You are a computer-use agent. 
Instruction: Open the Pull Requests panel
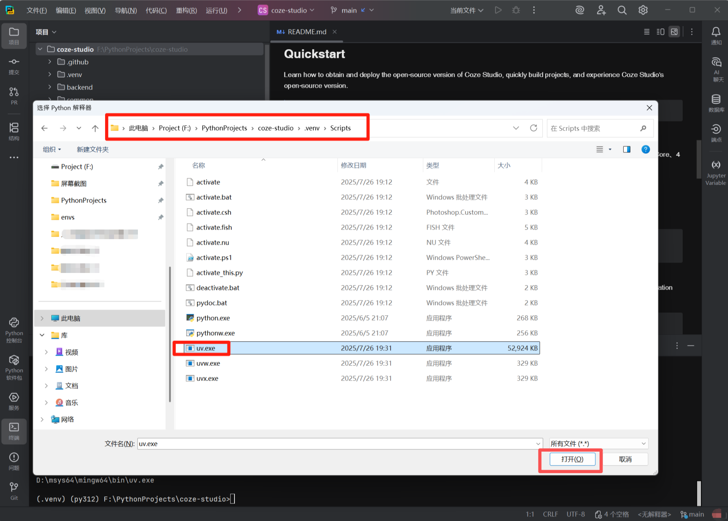[14, 96]
